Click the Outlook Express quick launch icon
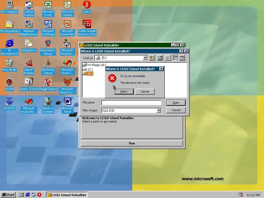The height and width of the screenshot is (198, 264). [x=34, y=195]
